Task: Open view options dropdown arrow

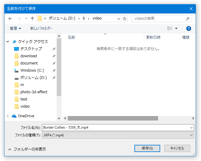Action: (x=176, y=28)
